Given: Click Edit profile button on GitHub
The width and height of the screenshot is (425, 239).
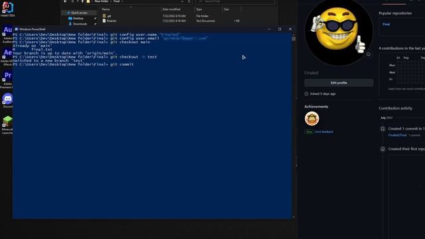Looking at the screenshot, I should pos(339,83).
